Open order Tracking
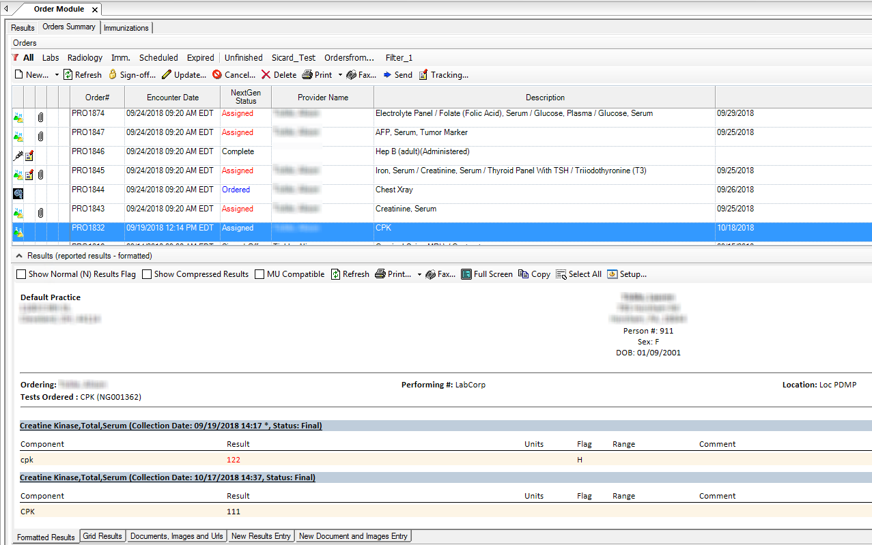The width and height of the screenshot is (872, 545). (423, 75)
